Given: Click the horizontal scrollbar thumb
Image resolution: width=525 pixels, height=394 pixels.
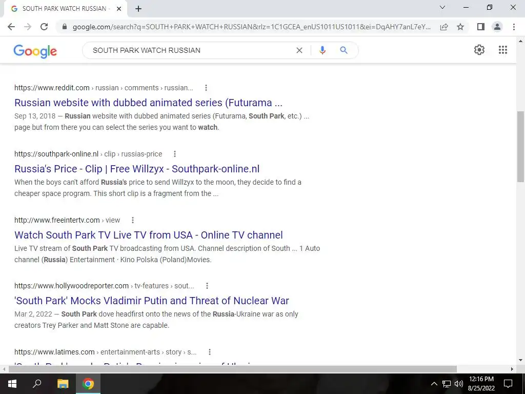Looking at the screenshot, I should pyautogui.click(x=232, y=369).
